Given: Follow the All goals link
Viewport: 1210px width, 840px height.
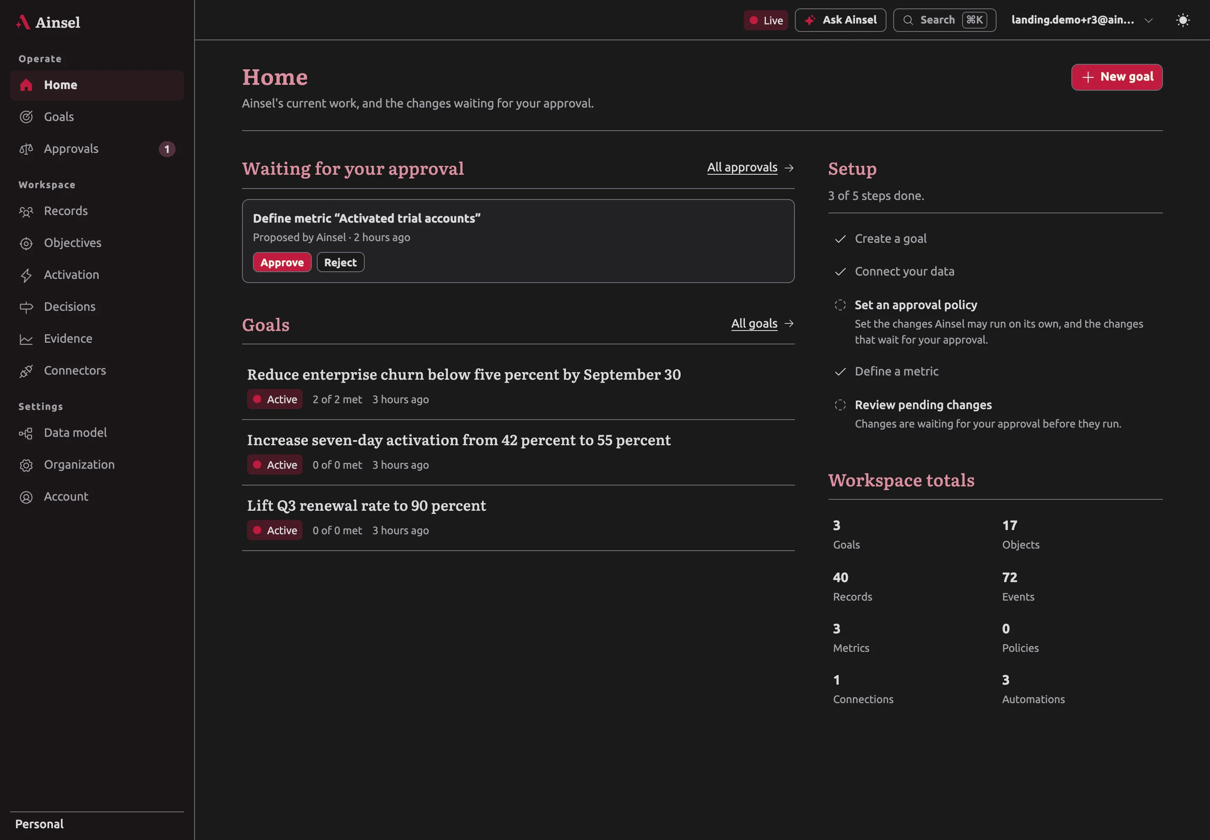Looking at the screenshot, I should point(754,324).
